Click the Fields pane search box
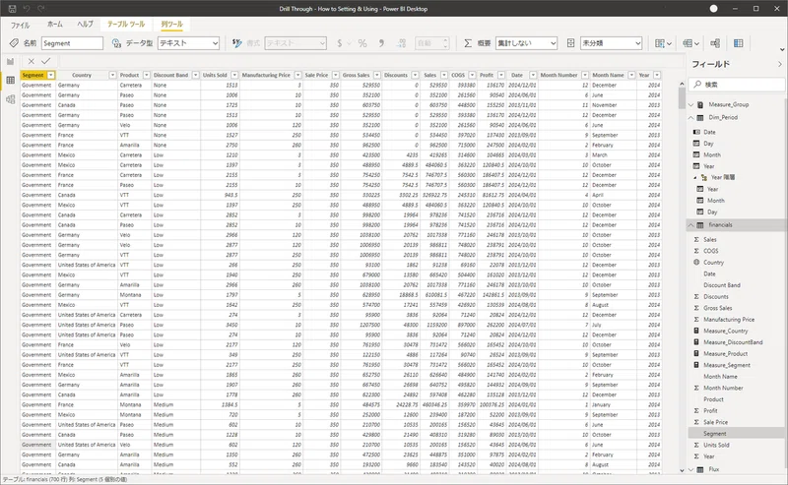This screenshot has height=485, width=788. 736,85
